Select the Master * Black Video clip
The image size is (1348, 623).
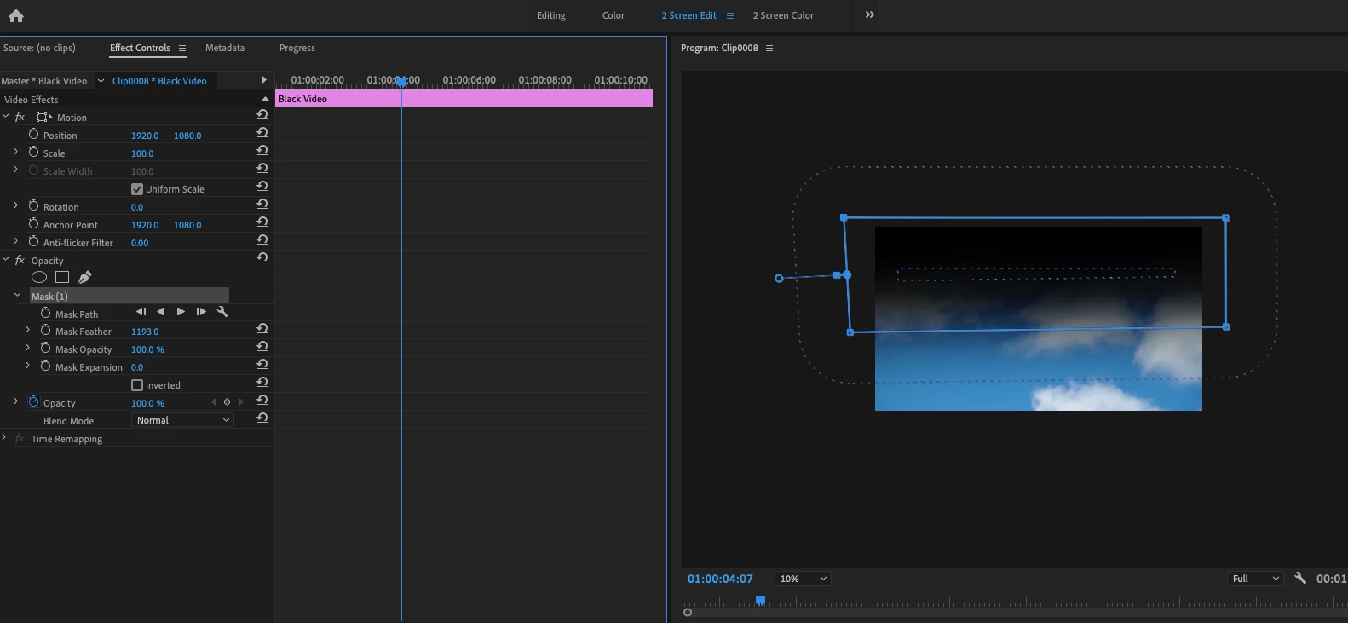44,81
